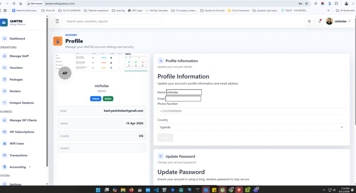Open Wifi Users group icon
This screenshot has height=193, width=356.
click(4, 143)
